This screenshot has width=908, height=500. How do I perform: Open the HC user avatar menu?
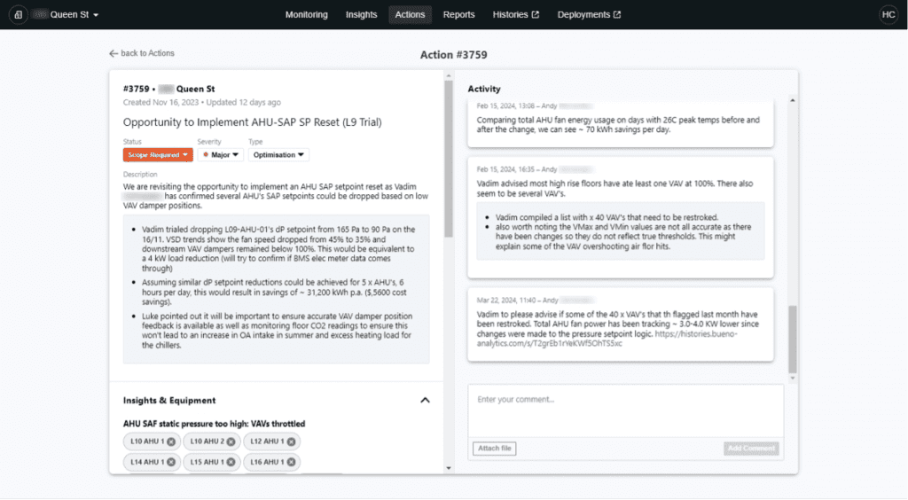point(888,15)
